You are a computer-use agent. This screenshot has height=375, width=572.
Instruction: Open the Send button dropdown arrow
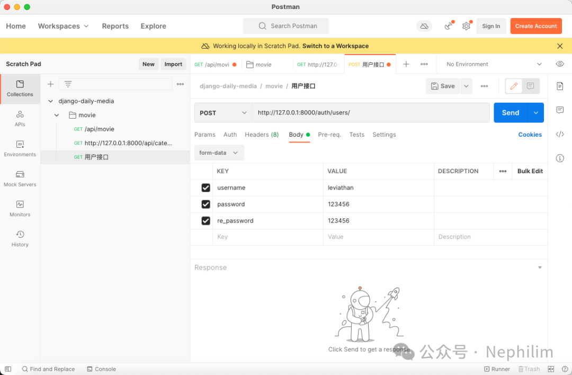coord(535,113)
